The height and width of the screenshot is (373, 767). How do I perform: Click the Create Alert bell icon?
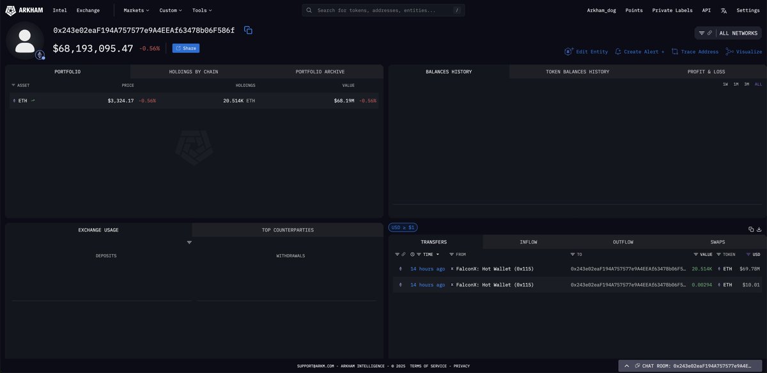click(x=618, y=51)
